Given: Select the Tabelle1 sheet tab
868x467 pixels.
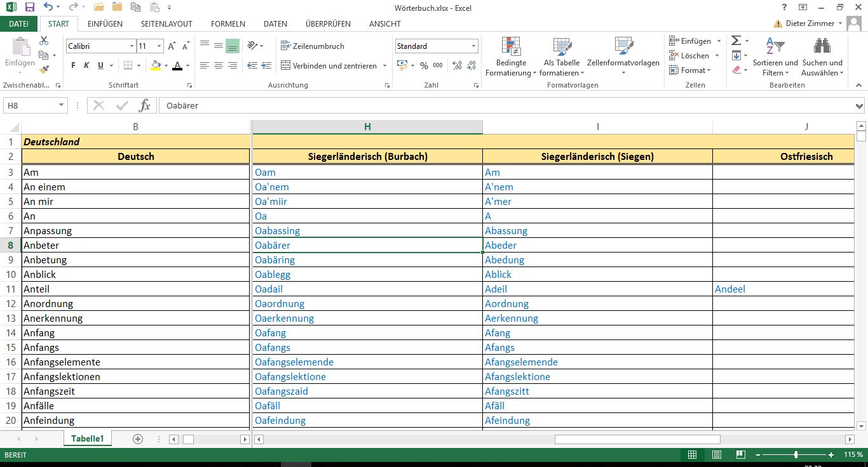Looking at the screenshot, I should tap(87, 438).
